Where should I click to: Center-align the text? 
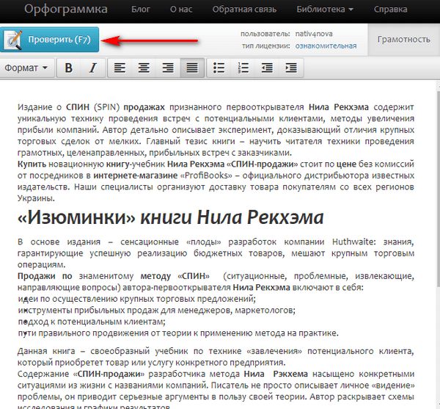coord(144,68)
